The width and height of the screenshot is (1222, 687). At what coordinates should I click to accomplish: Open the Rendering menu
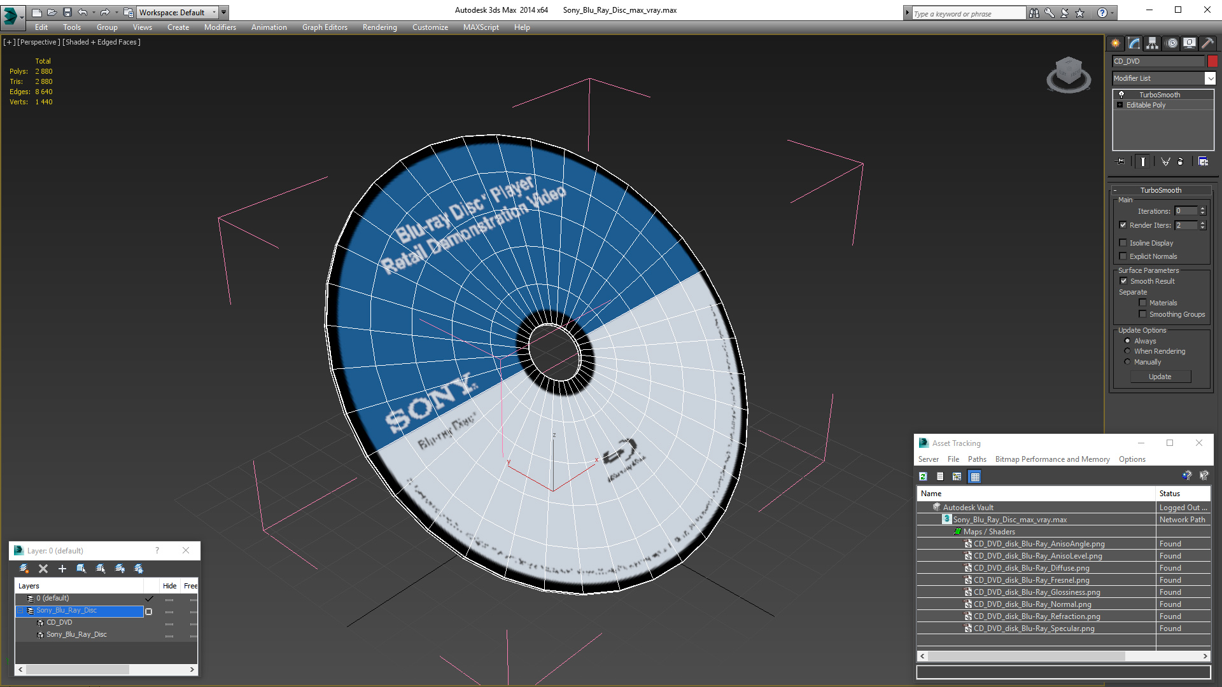pyautogui.click(x=379, y=27)
